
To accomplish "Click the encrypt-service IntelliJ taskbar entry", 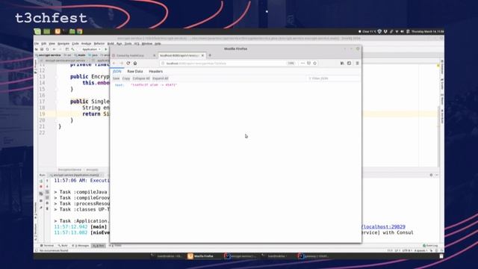I will pyautogui.click(x=240, y=256).
